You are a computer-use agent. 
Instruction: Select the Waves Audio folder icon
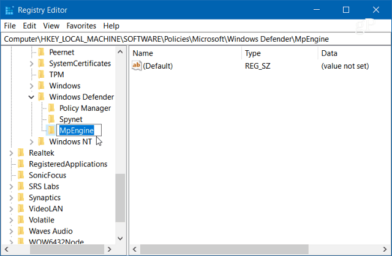pyautogui.click(x=21, y=231)
